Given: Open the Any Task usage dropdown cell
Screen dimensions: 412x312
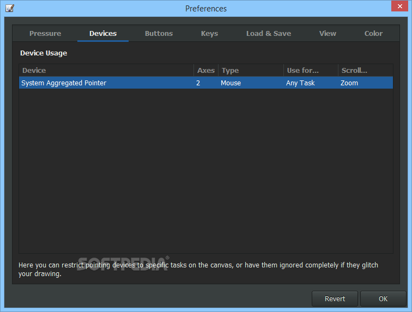Looking at the screenshot, I should (311, 83).
